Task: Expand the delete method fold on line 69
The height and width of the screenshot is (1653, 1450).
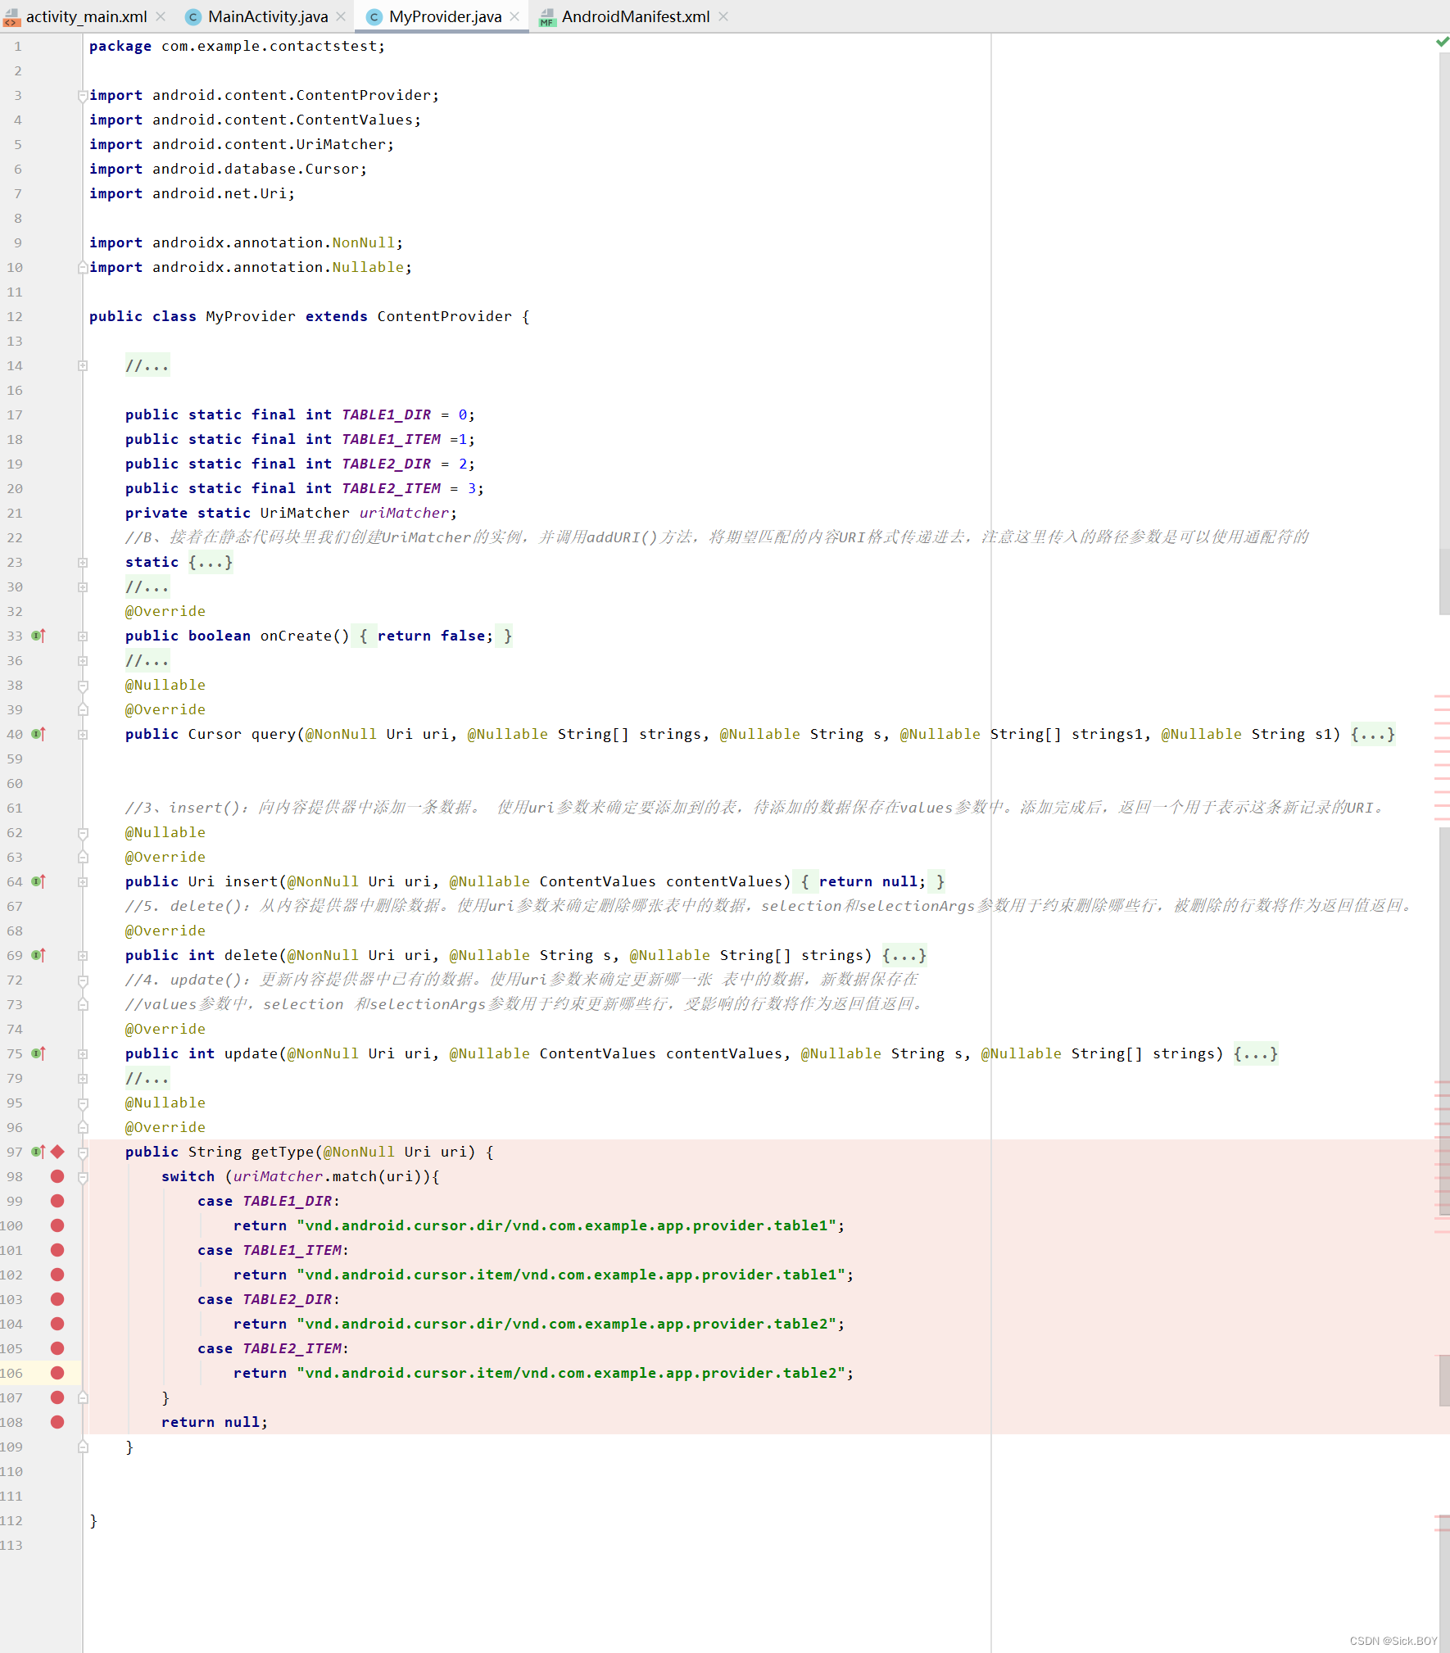Action: click(x=83, y=956)
